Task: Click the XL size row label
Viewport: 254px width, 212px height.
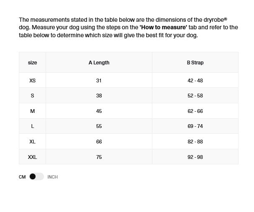Action: [x=32, y=142]
